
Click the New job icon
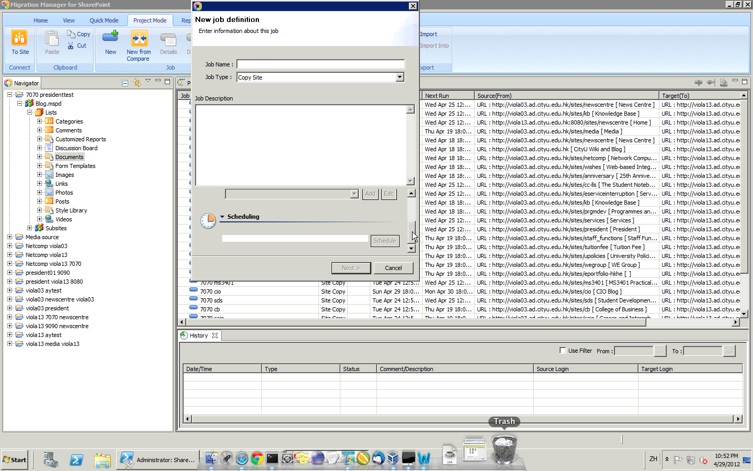click(110, 37)
